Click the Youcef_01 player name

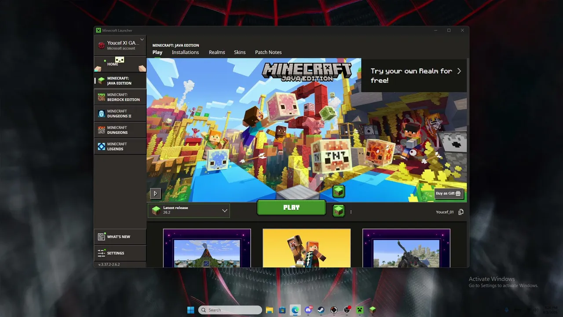tap(445, 212)
